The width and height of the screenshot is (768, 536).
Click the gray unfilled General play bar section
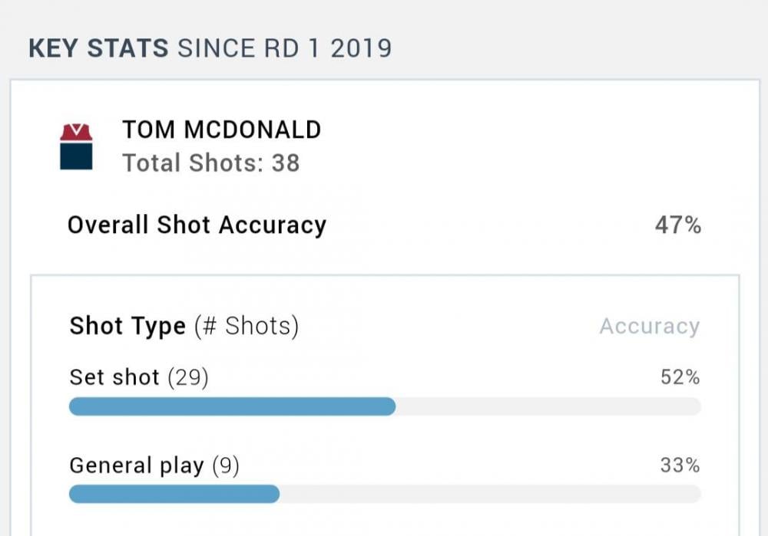coord(489,494)
